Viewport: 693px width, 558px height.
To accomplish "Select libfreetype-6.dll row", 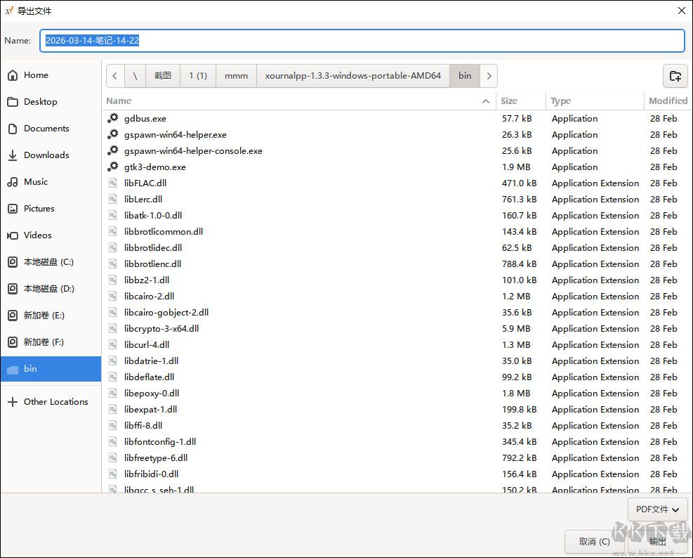I will (x=397, y=458).
